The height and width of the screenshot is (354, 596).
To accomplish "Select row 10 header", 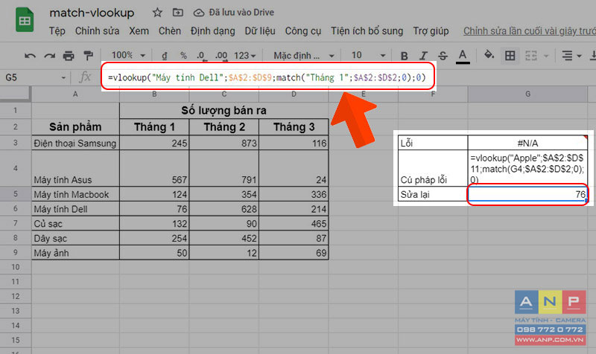I will pyautogui.click(x=15, y=267).
